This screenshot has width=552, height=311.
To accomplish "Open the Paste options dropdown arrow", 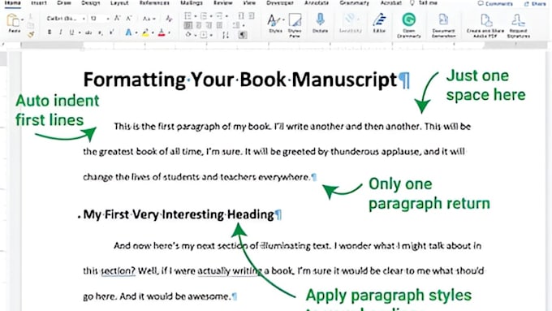I will click(23, 19).
